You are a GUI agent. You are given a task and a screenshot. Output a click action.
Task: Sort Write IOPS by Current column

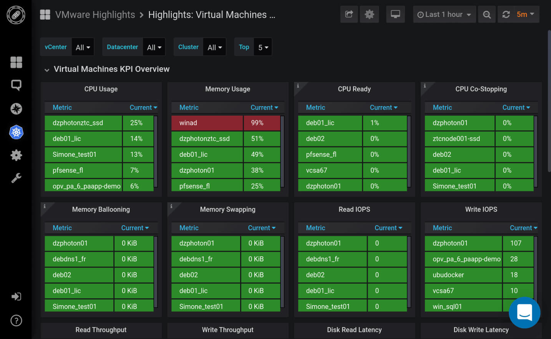(x=523, y=228)
